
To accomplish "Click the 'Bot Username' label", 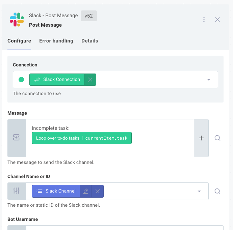I will [x=23, y=219].
